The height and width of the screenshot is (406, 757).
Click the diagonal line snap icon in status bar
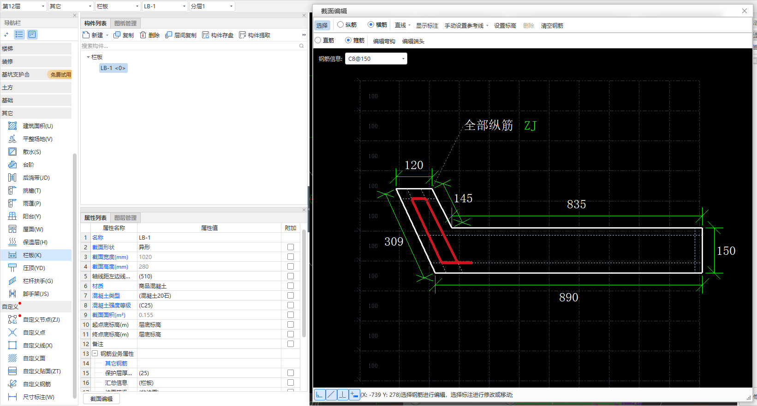point(331,394)
